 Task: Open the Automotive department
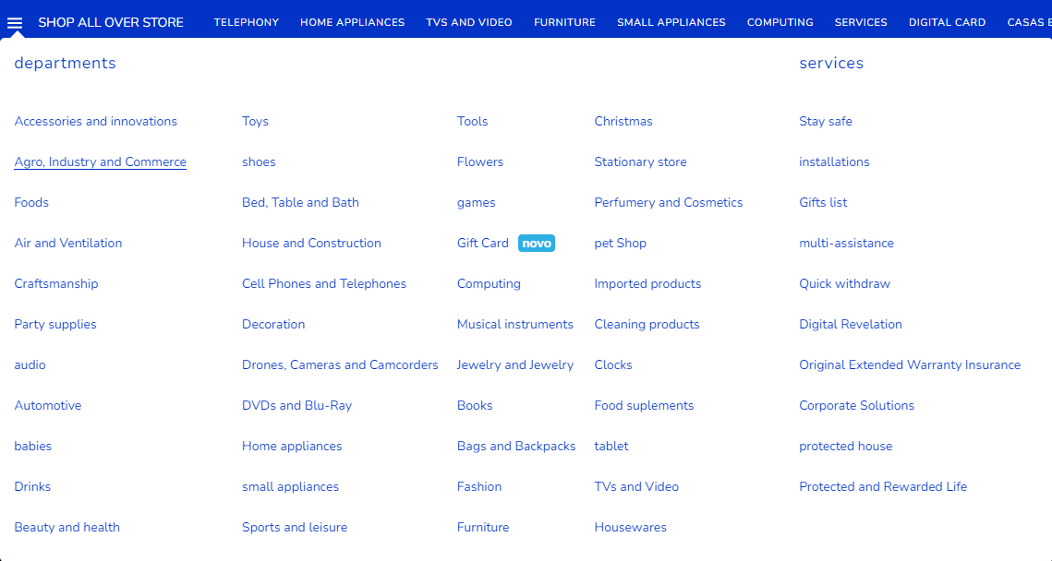48,405
